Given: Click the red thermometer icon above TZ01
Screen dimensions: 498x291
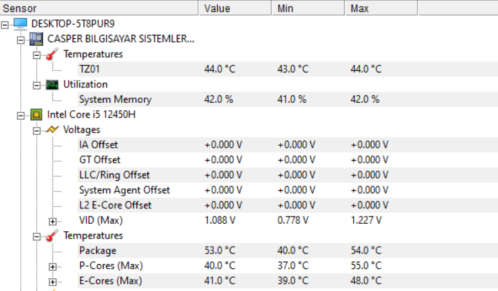Looking at the screenshot, I should click(52, 54).
